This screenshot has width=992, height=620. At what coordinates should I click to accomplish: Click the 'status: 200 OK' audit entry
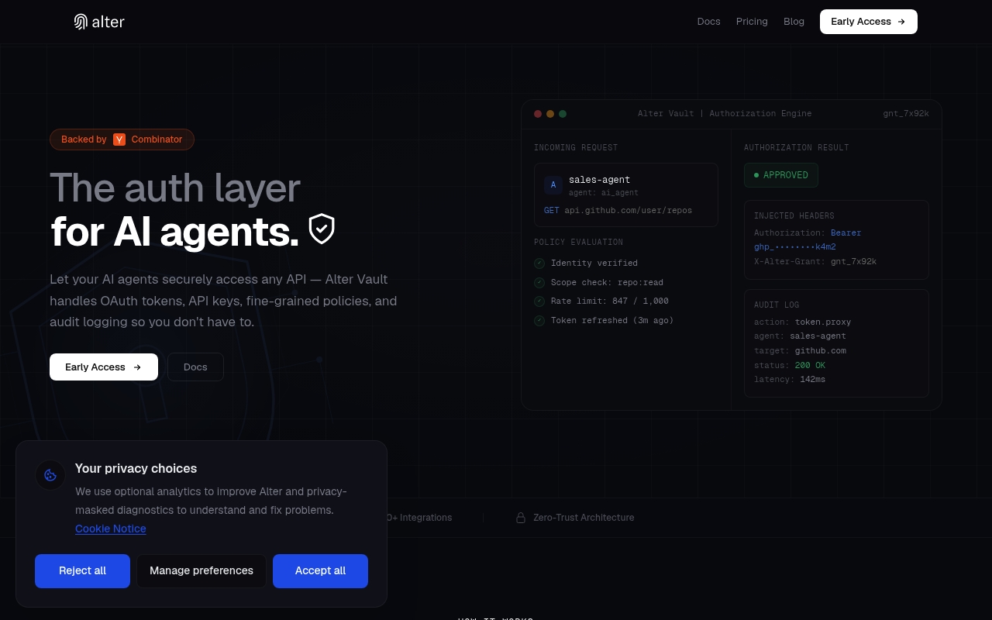tap(790, 365)
